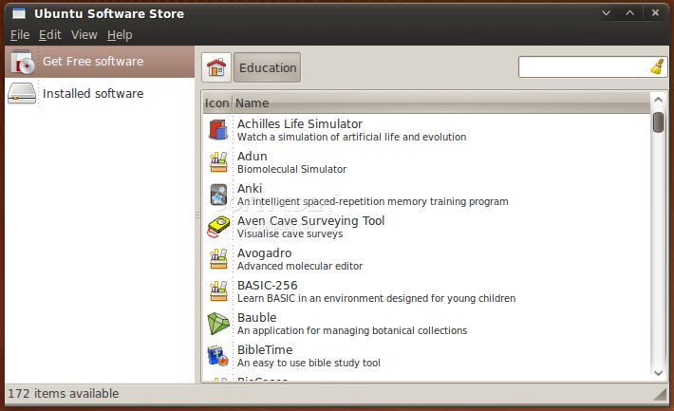This screenshot has width=674, height=411.
Task: Click the Name column header
Action: (441, 103)
